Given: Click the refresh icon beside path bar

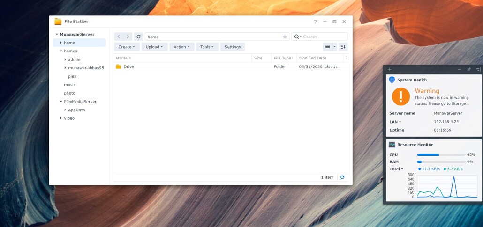Looking at the screenshot, I should (x=139, y=37).
